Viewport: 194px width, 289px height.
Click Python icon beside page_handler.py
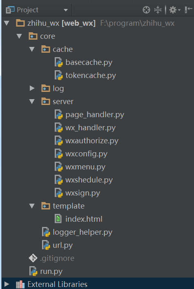coord(59,115)
